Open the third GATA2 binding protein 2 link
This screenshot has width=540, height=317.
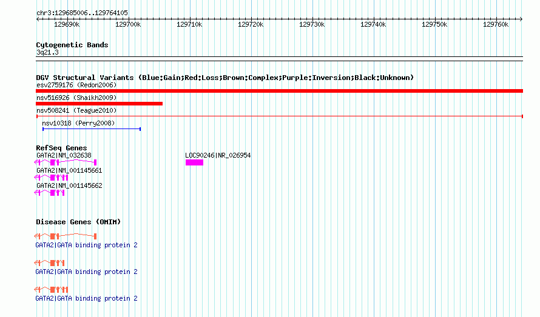86,298
